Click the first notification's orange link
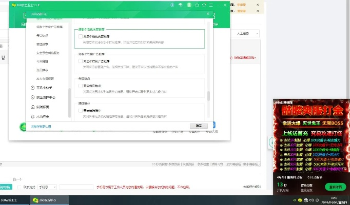The width and height of the screenshot is (350, 205). point(241,5)
